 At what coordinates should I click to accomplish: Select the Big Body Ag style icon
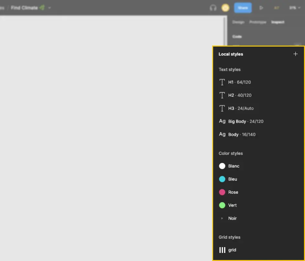coord(222,121)
